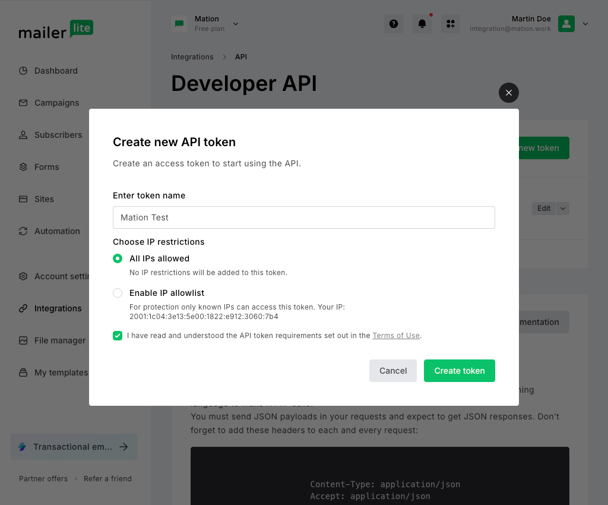Open Integrations in the sidebar

click(x=58, y=308)
